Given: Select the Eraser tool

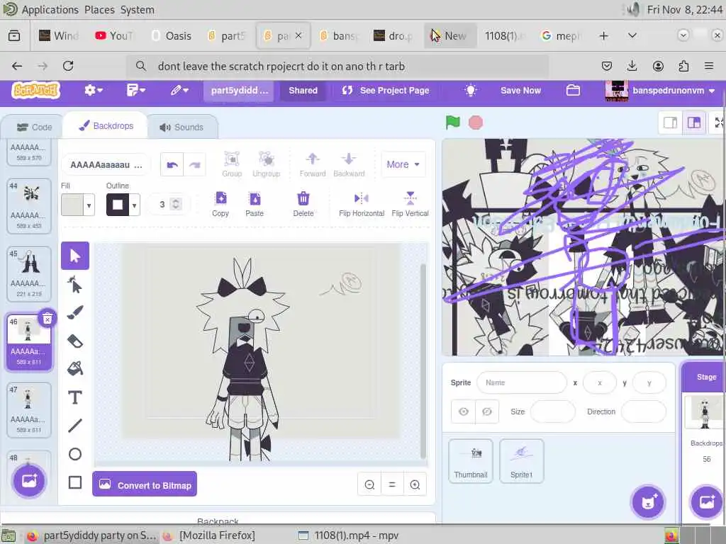Looking at the screenshot, I should [75, 341].
